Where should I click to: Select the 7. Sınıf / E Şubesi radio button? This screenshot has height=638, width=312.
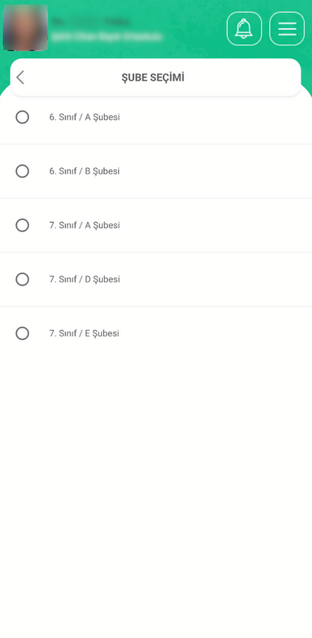(22, 334)
